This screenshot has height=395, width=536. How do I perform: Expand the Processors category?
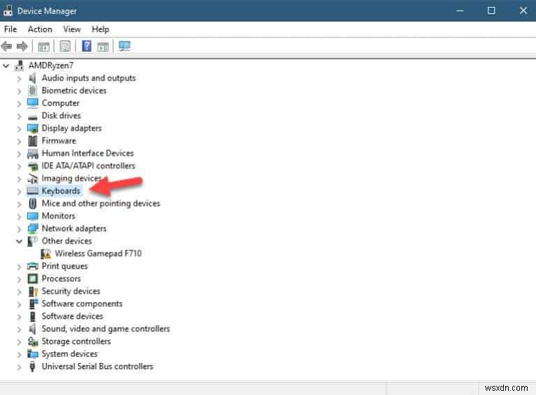pos(19,279)
